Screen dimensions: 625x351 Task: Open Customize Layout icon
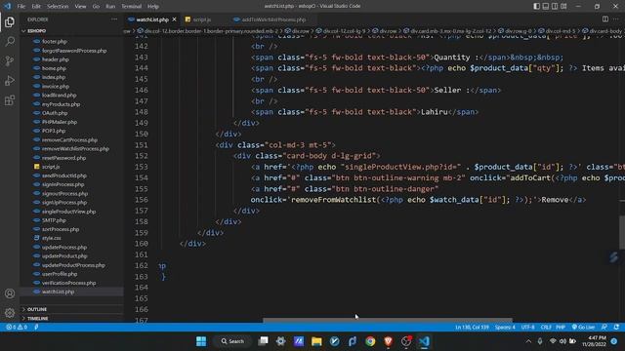click(x=563, y=6)
